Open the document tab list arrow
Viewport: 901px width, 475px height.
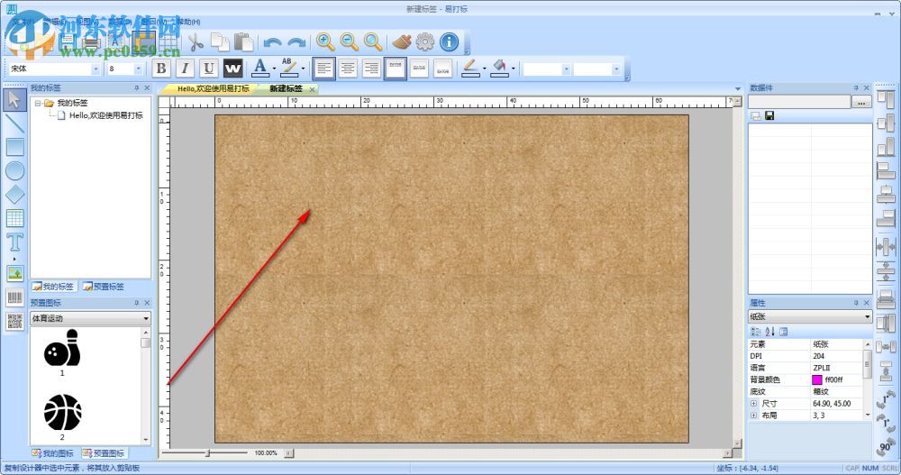tap(738, 88)
